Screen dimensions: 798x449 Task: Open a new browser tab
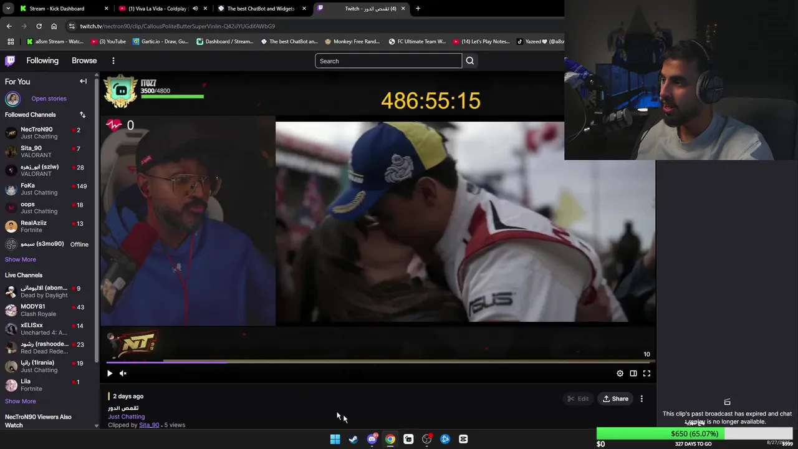(x=418, y=9)
